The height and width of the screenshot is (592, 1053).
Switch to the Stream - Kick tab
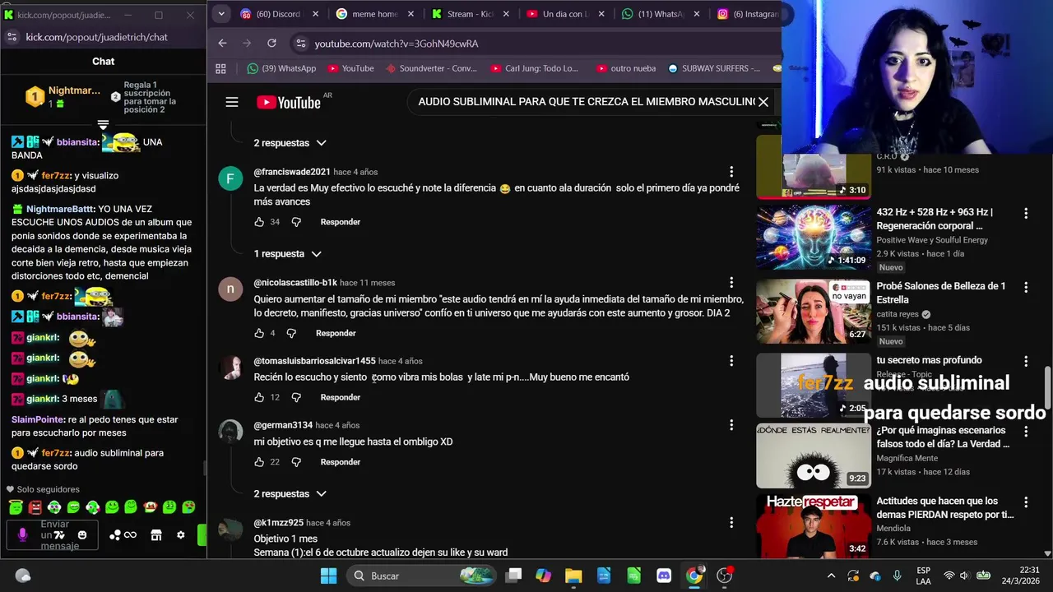(471, 14)
